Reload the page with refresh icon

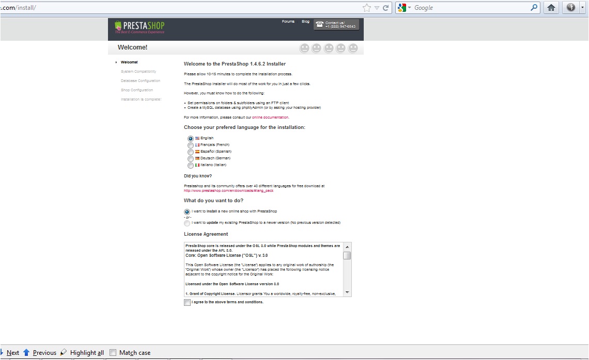(385, 8)
